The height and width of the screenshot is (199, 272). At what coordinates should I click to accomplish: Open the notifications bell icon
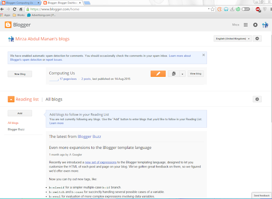pos(255,25)
